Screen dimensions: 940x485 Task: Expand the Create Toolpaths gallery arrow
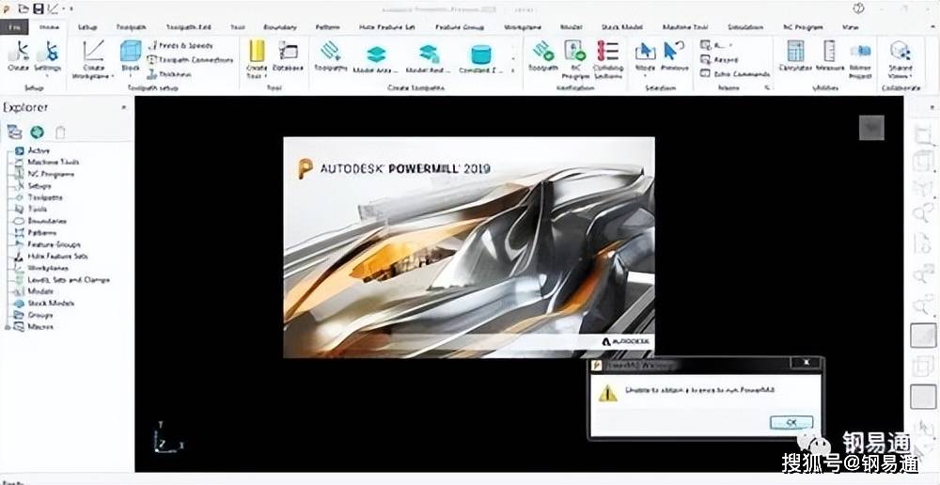513,72
